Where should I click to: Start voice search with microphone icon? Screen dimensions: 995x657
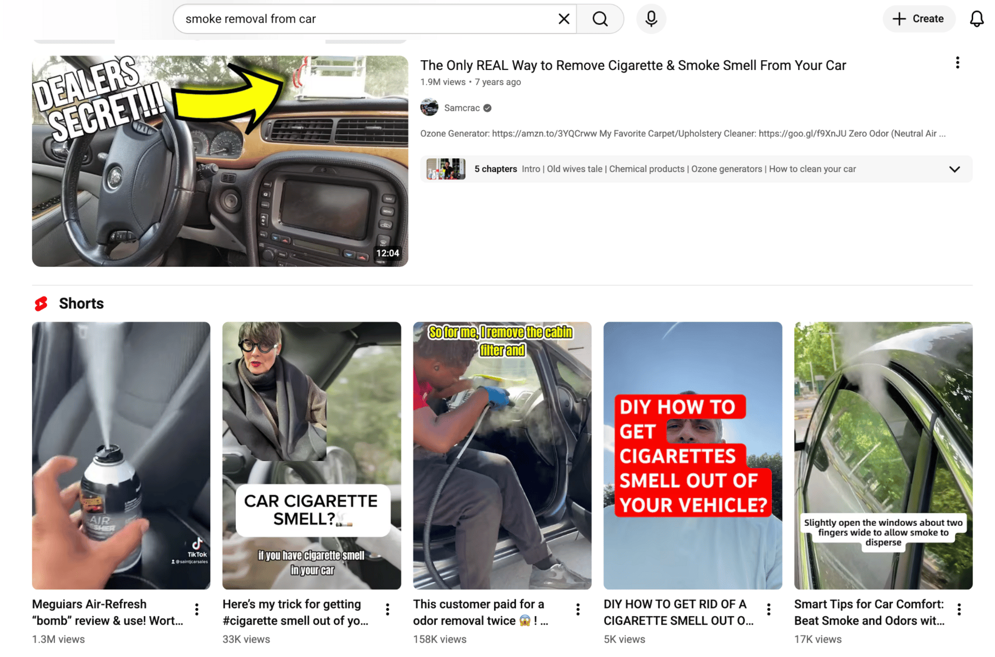coord(651,19)
